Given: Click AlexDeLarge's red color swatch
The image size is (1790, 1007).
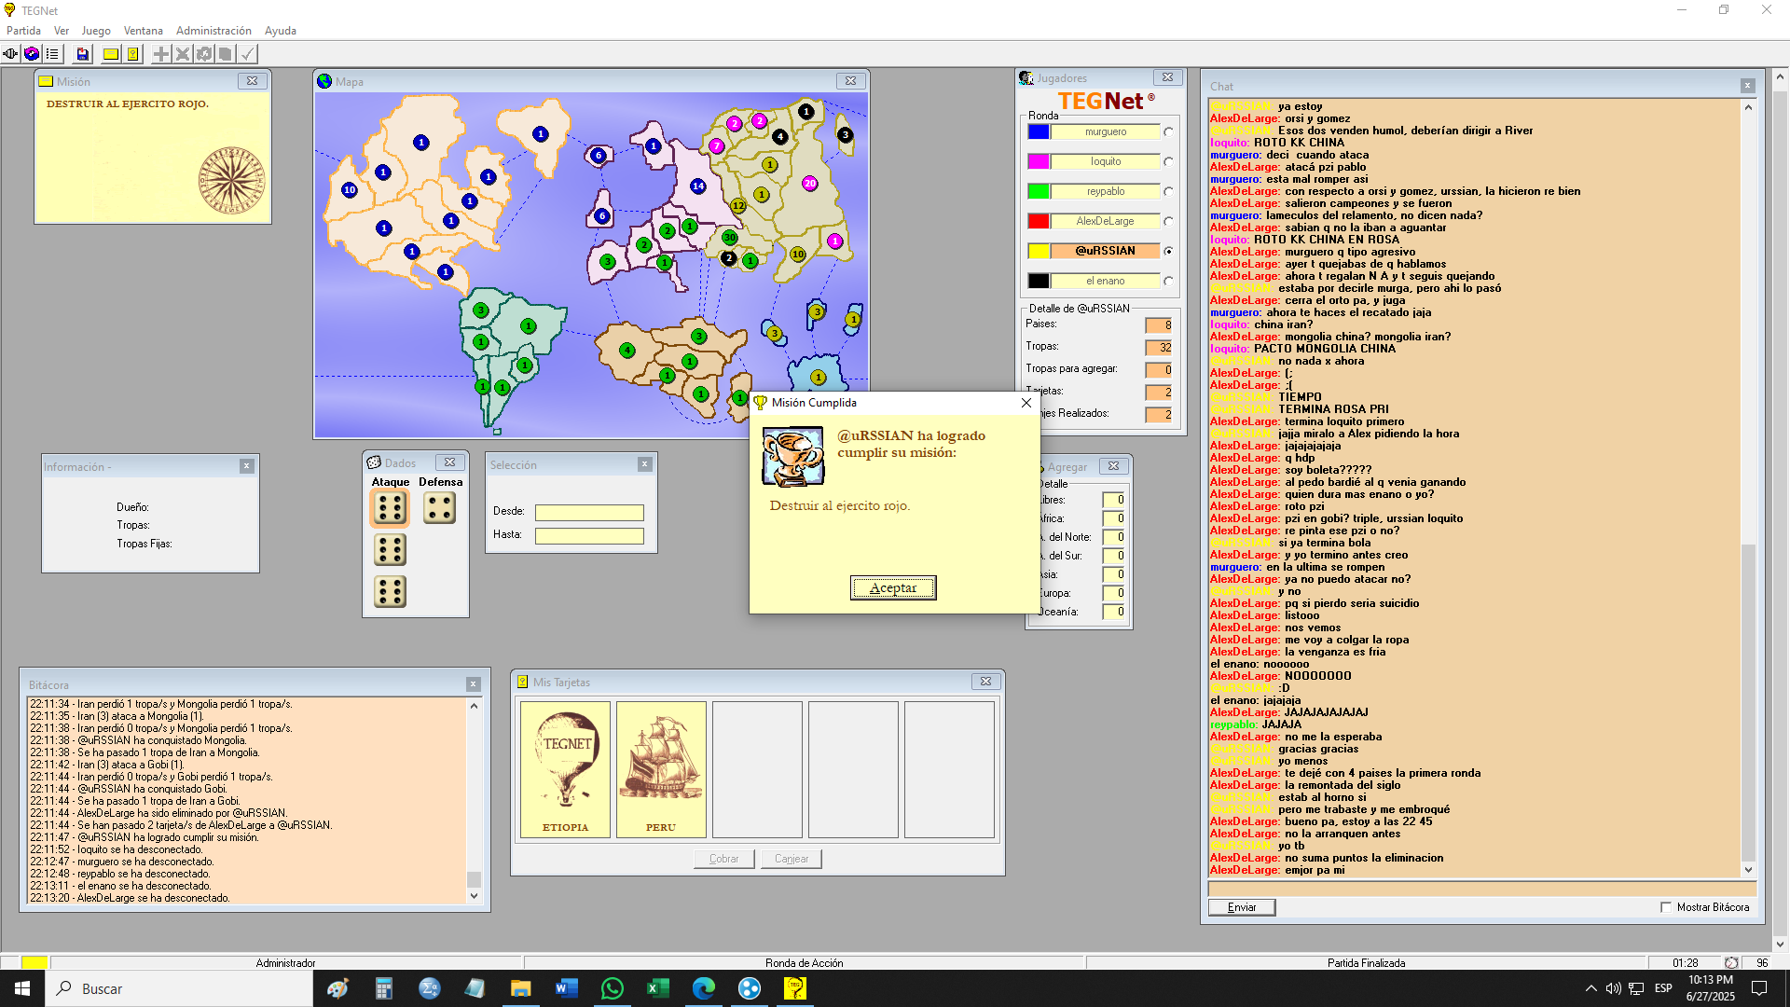Looking at the screenshot, I should pos(1039,222).
